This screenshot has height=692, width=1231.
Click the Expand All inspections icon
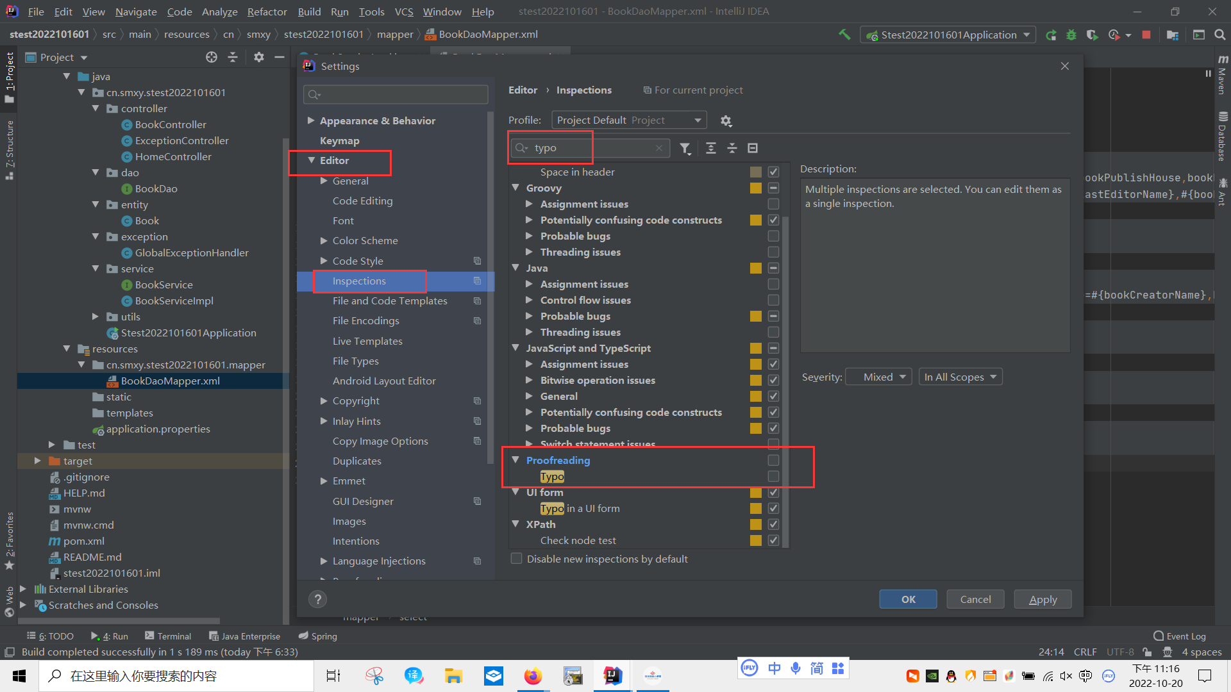[710, 148]
